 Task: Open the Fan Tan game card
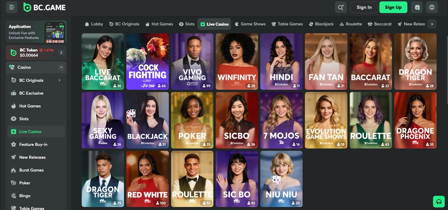[x=326, y=61]
